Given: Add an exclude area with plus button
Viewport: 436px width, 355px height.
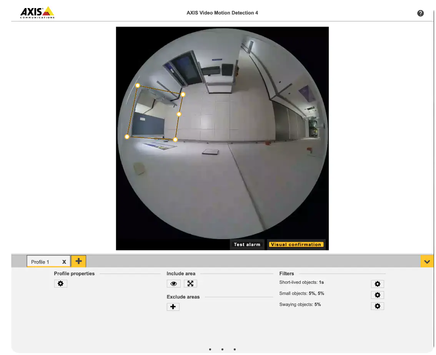Looking at the screenshot, I should [173, 306].
